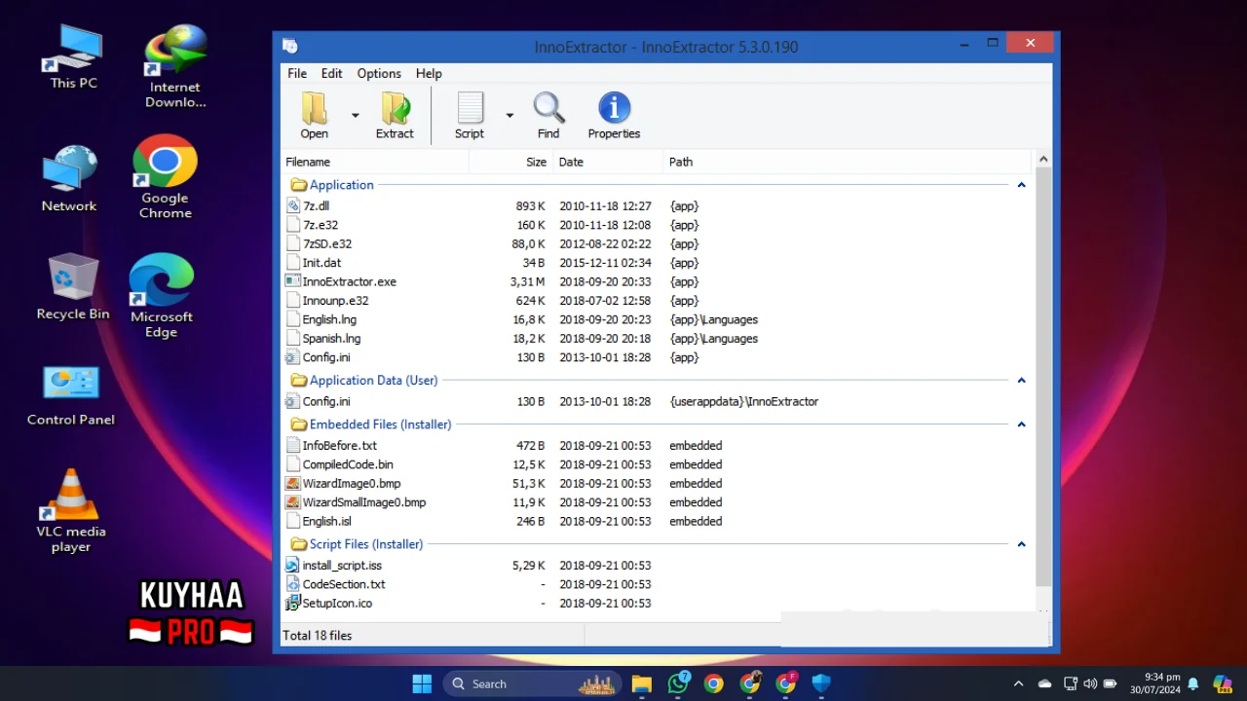This screenshot has width=1247, height=701.
Task: Click the Open toolbar folder icon
Action: coord(314,108)
